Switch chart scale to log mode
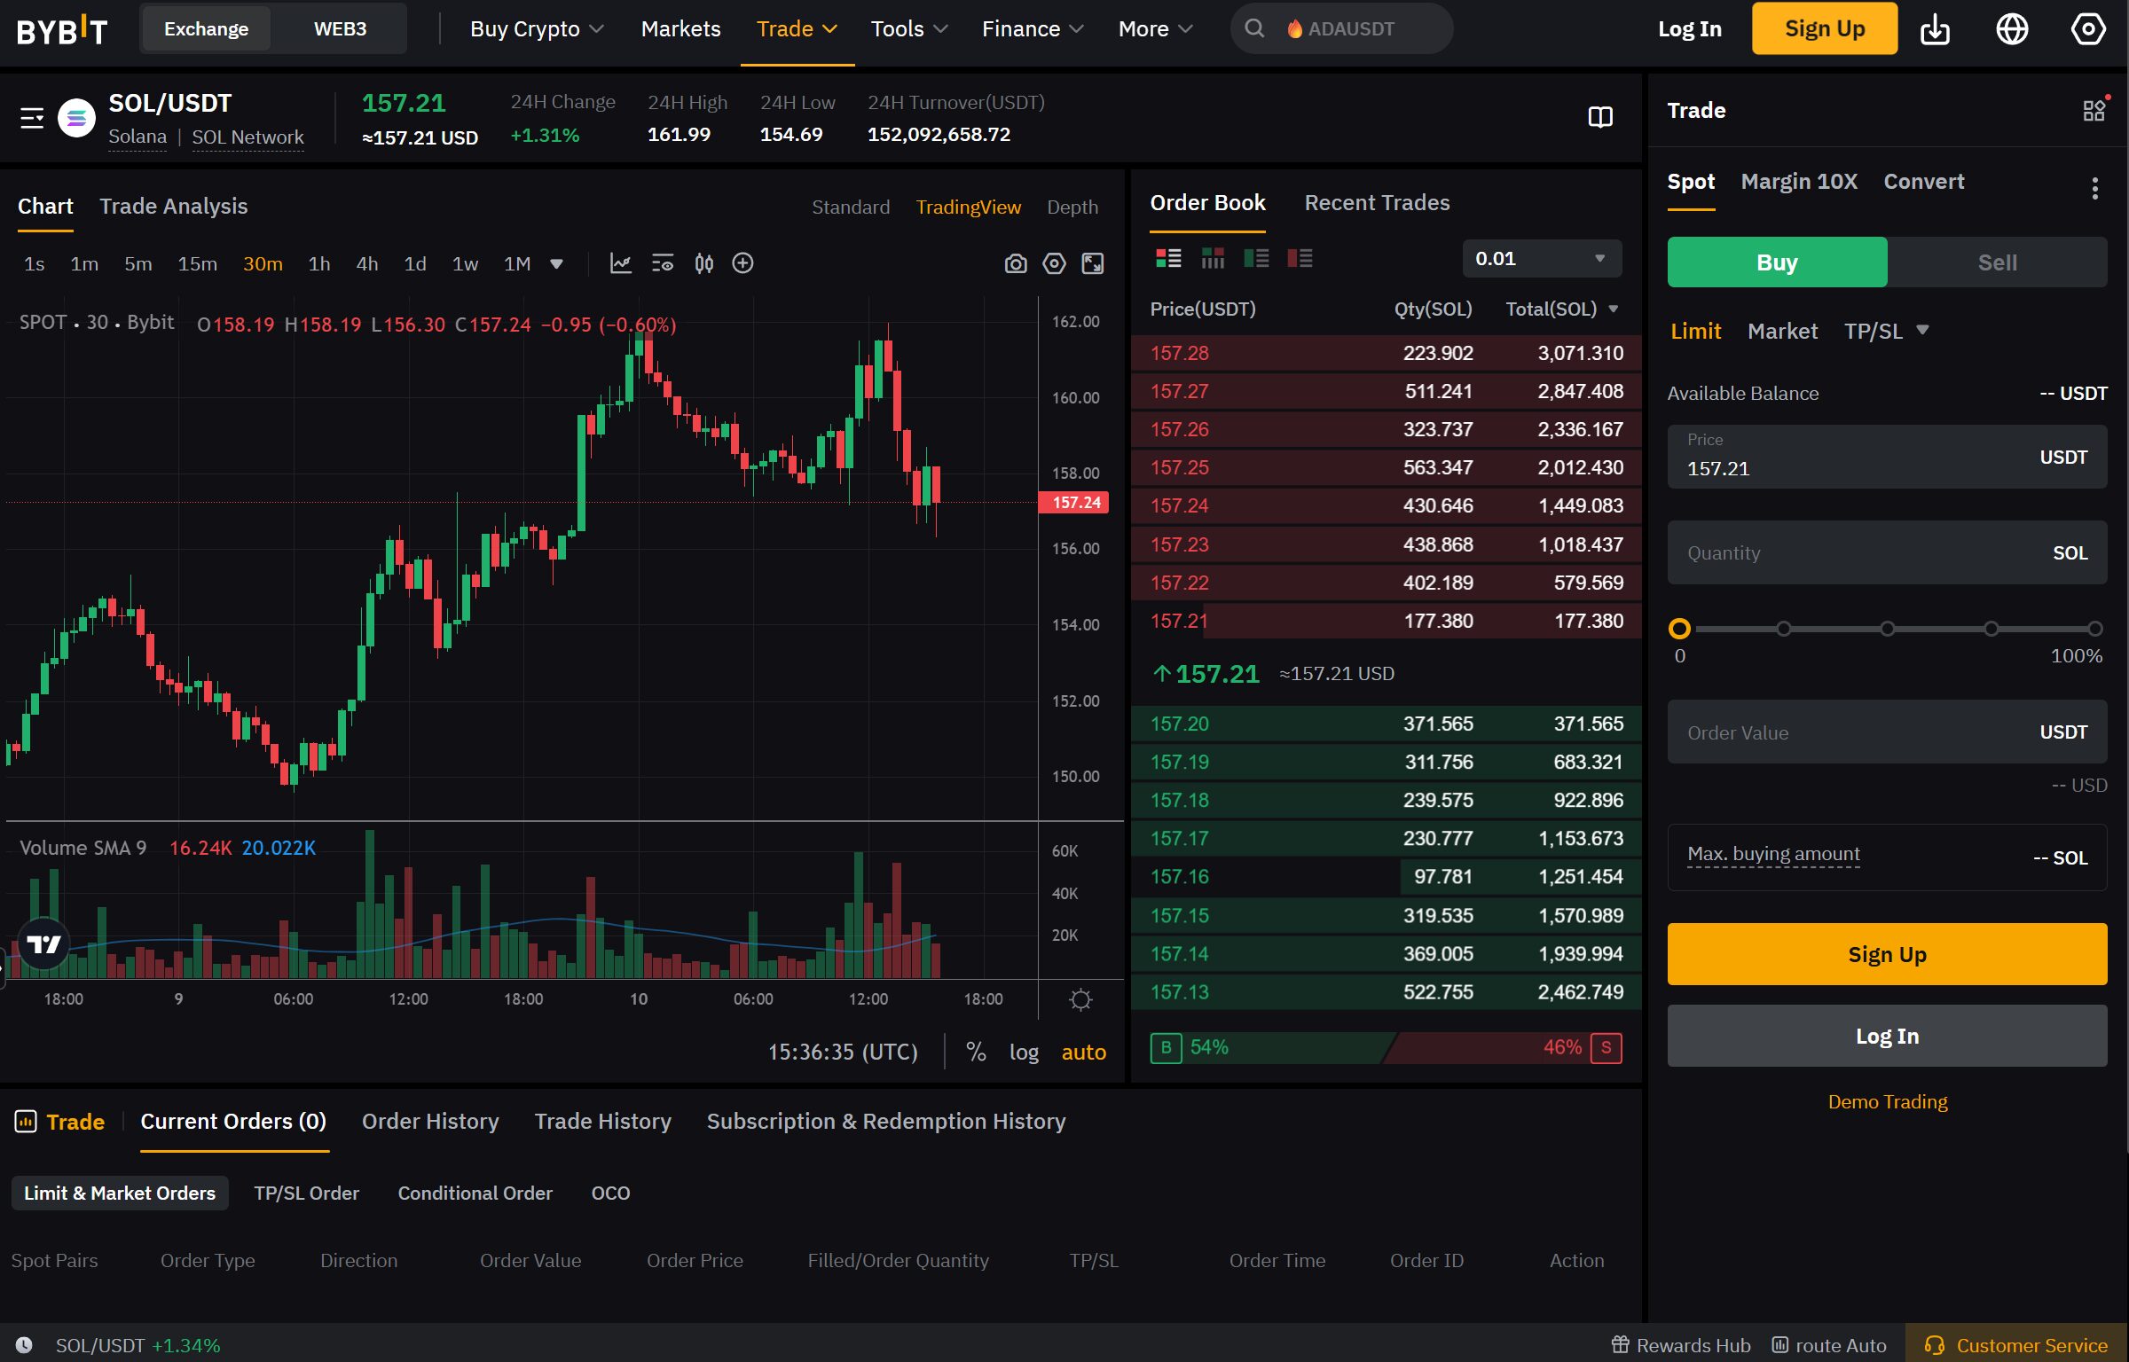This screenshot has height=1362, width=2129. pyautogui.click(x=1025, y=1052)
